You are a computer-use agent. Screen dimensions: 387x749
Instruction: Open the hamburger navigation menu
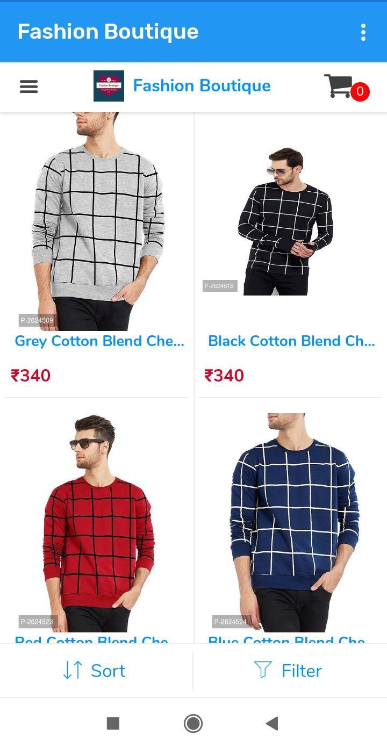tap(28, 87)
